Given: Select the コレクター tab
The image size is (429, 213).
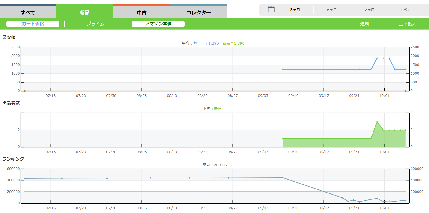Looking at the screenshot, I should coord(199,12).
